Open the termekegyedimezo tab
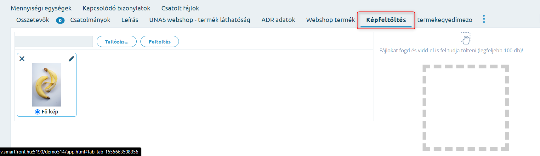540x156 pixels. 445,20
